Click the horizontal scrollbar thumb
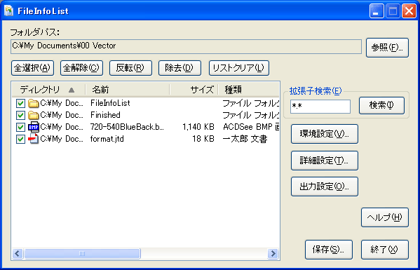Screen dimensions: 420x270 (82, 253)
